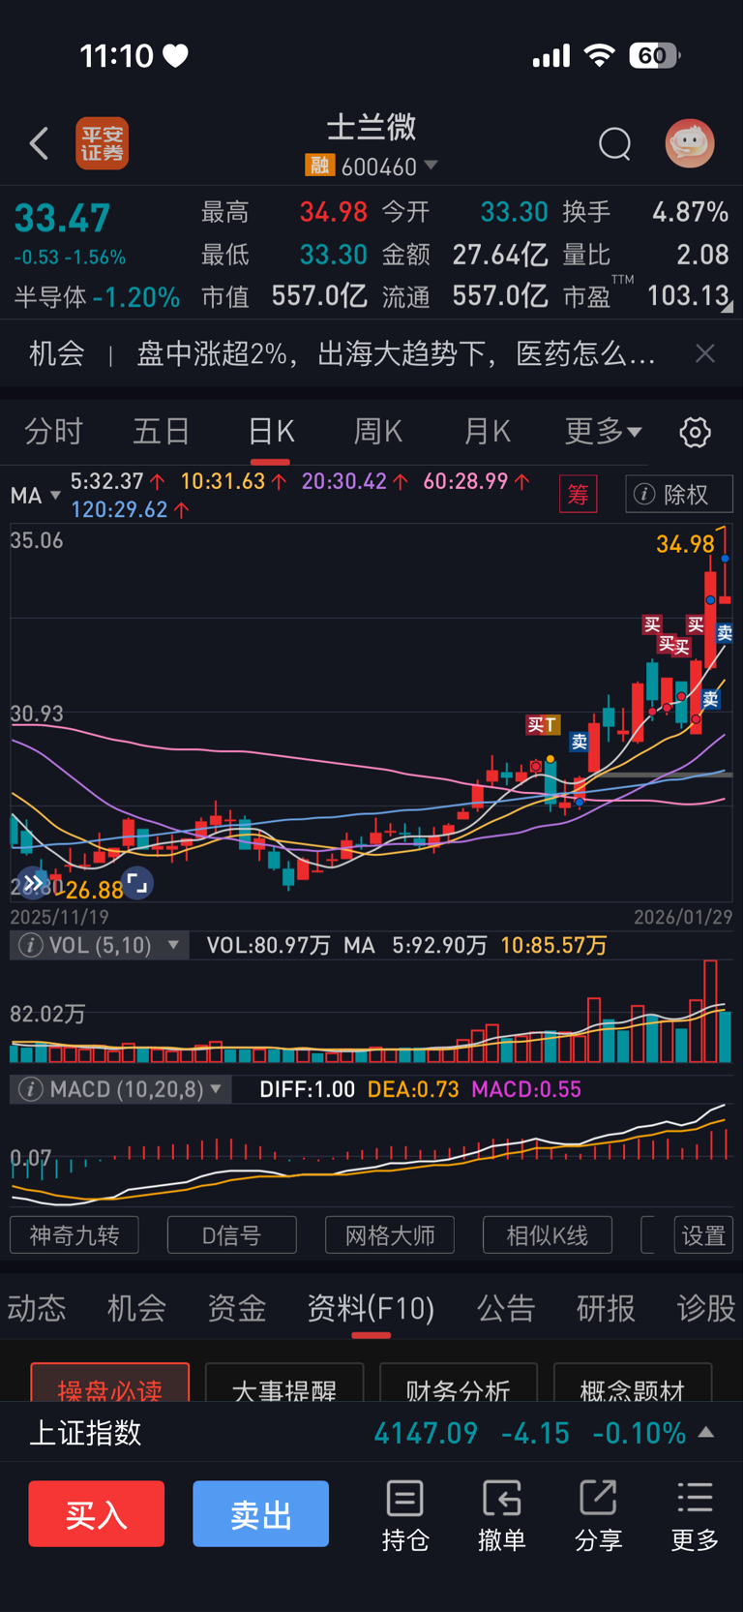744x1612 pixels.
Task: Enable the D信号 indicator
Action: pos(232,1235)
